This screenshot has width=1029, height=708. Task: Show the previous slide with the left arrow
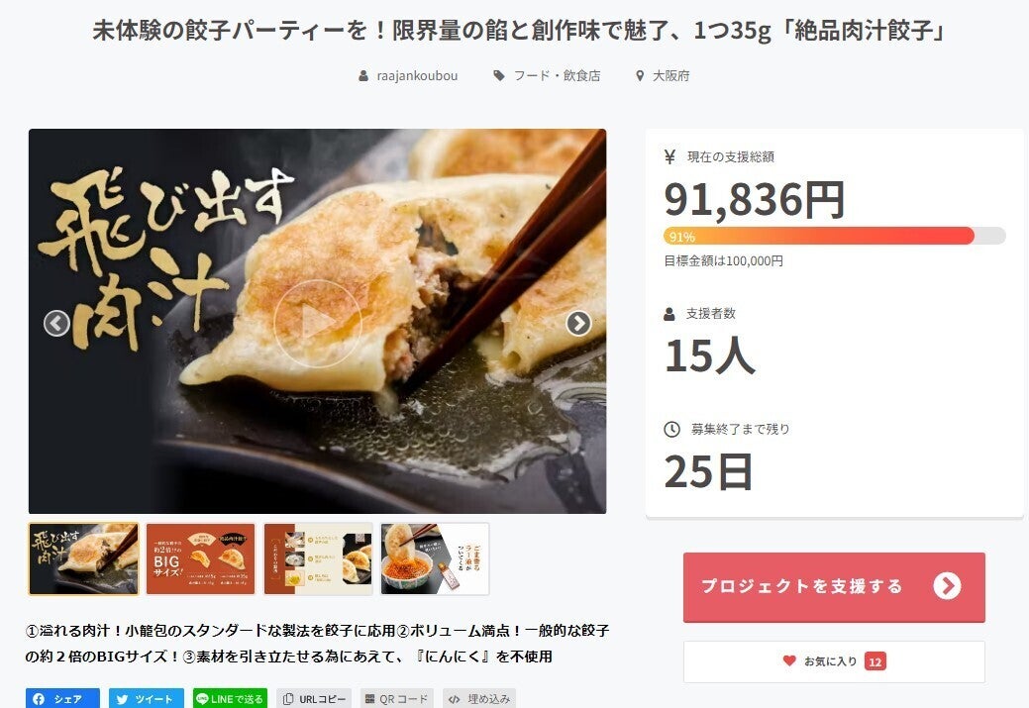[x=57, y=323]
